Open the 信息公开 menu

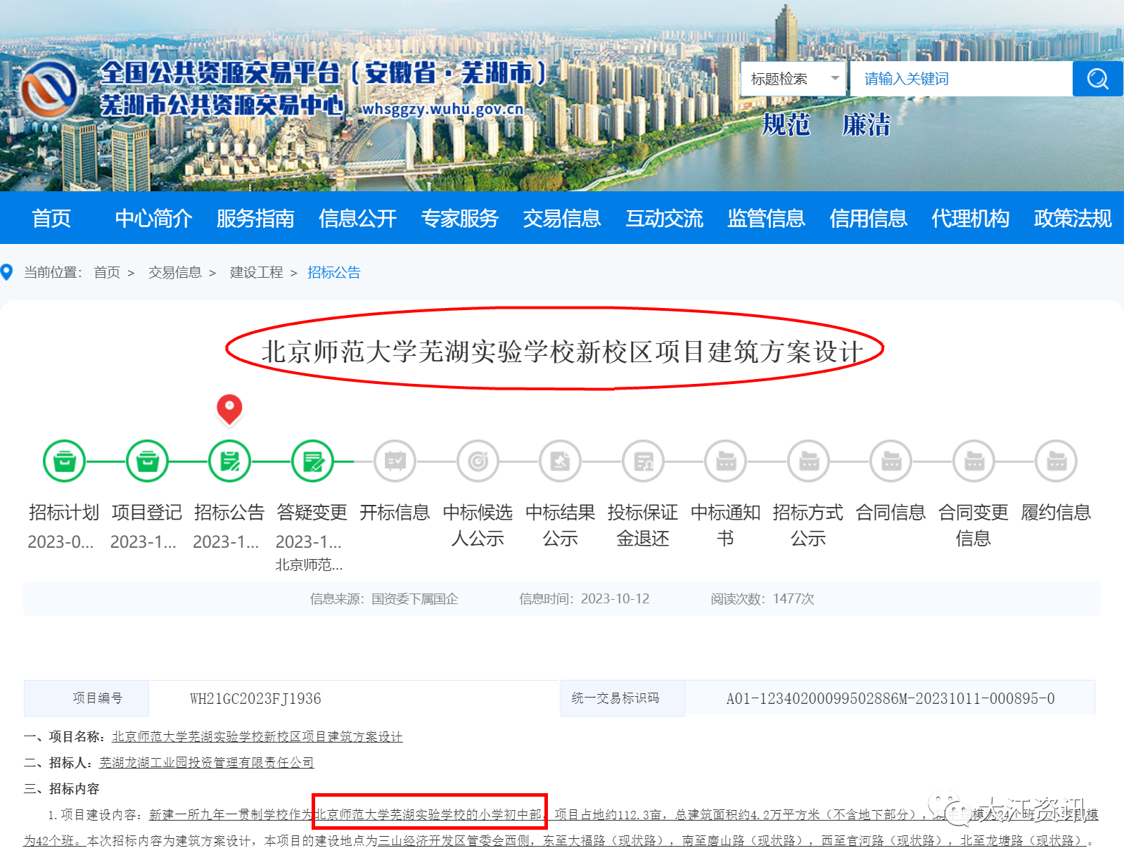pos(357,218)
